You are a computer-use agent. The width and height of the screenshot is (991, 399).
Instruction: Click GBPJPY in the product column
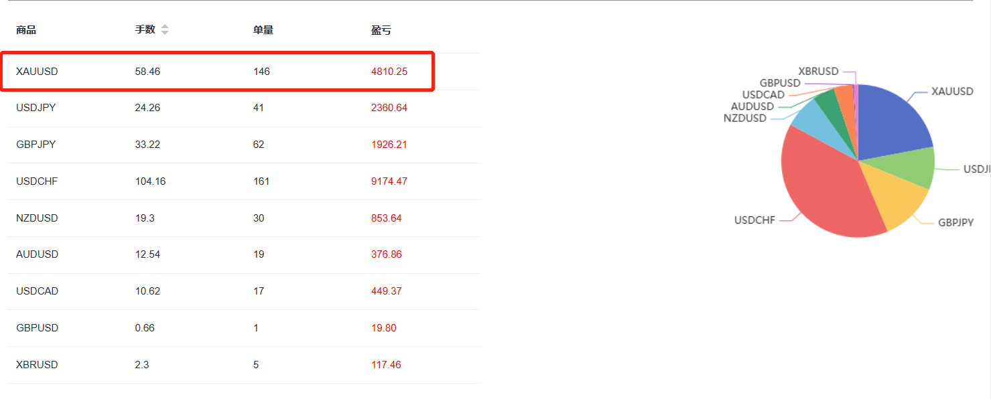point(36,145)
